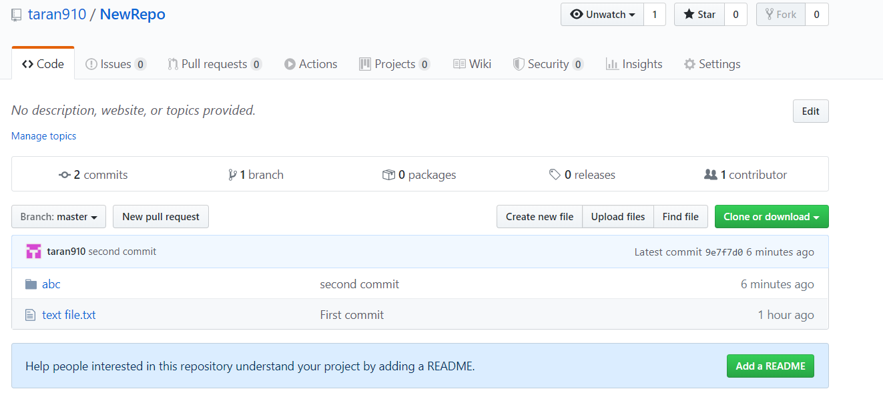Click the releases tag icon
This screenshot has width=883, height=399.
555,175
